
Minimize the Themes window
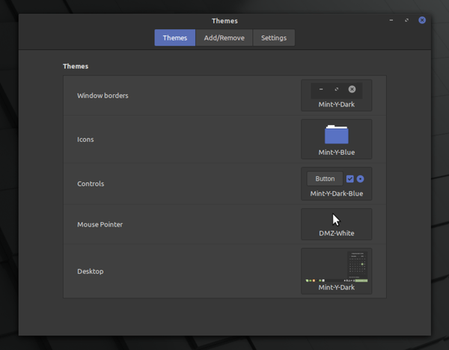391,20
